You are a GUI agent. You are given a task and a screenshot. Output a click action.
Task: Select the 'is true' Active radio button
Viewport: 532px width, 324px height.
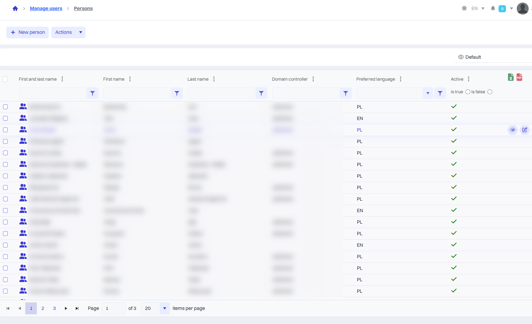click(x=468, y=92)
